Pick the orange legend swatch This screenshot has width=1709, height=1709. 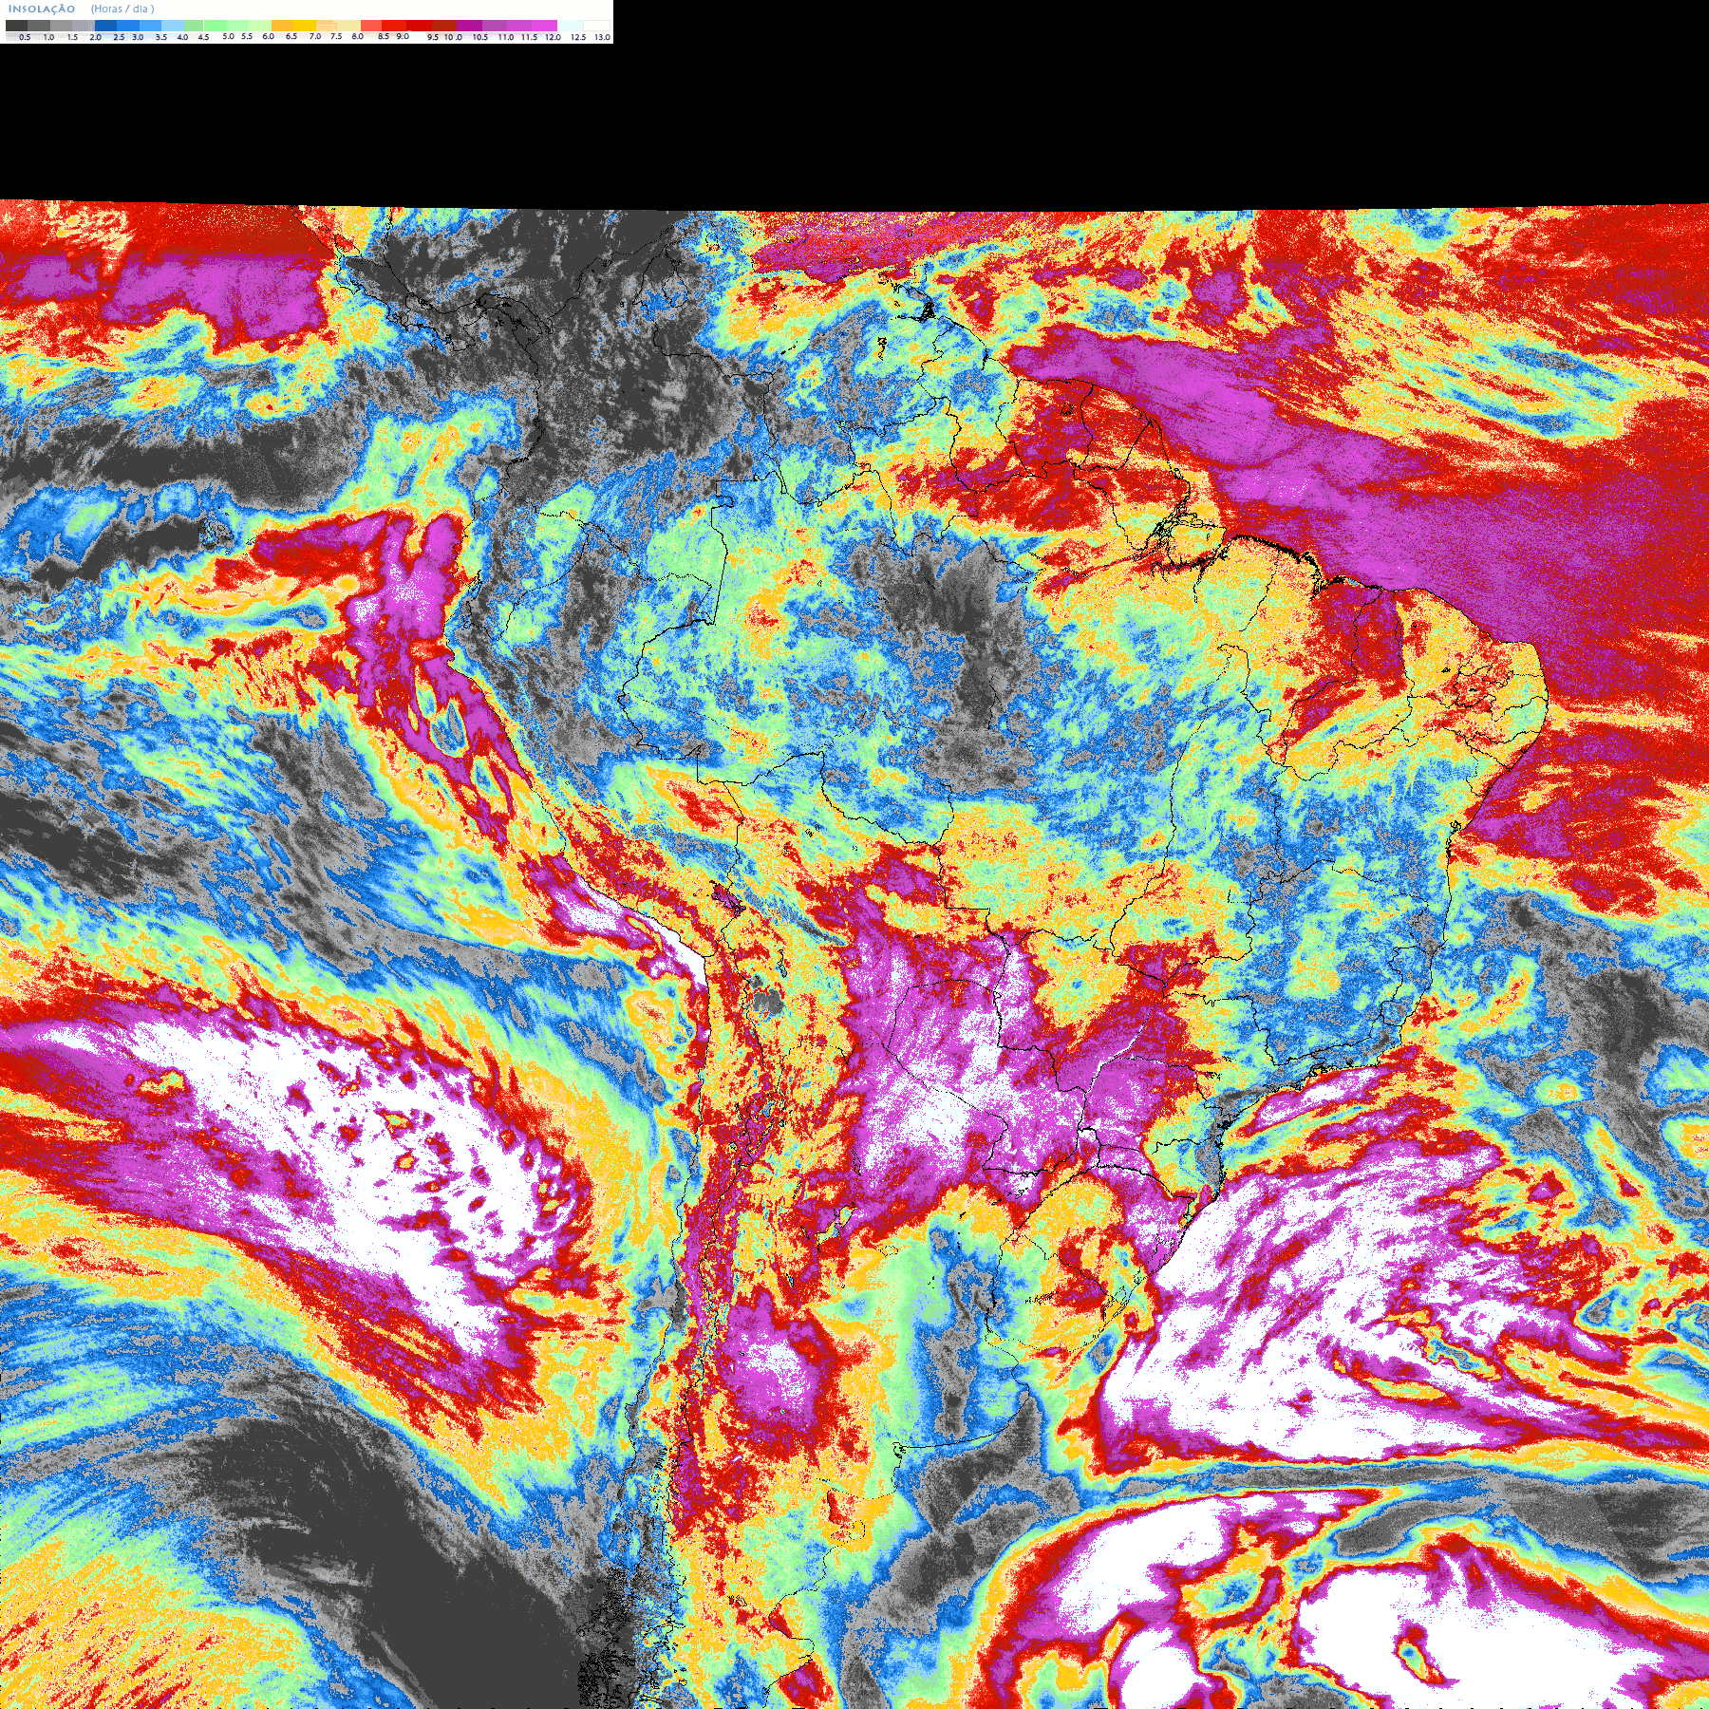[282, 26]
